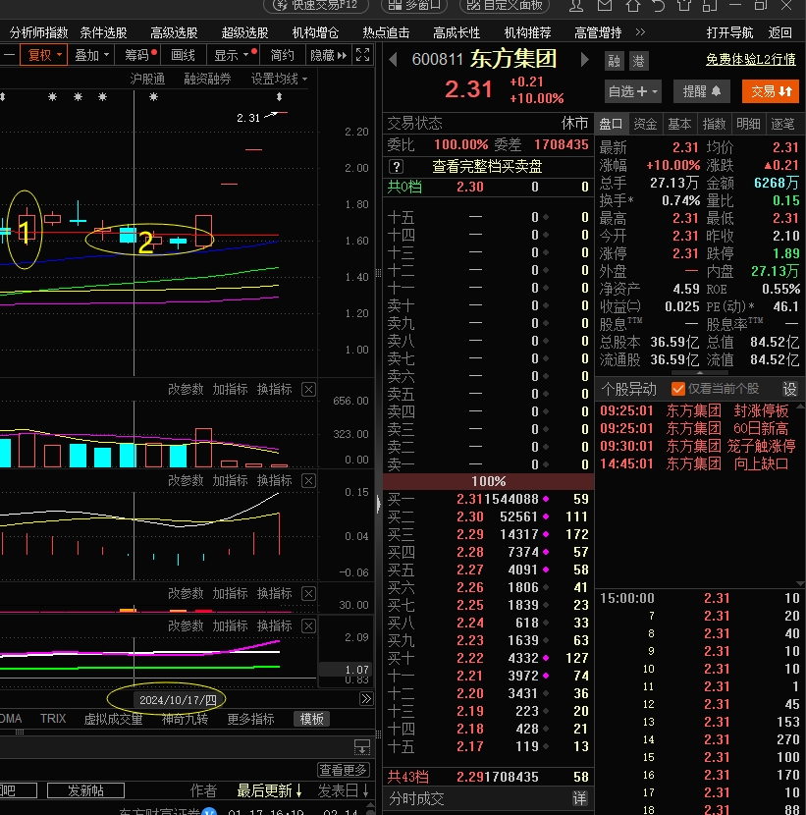This screenshot has width=806, height=815.
Task: Switch to the 基本 tab
Action: pyautogui.click(x=679, y=124)
